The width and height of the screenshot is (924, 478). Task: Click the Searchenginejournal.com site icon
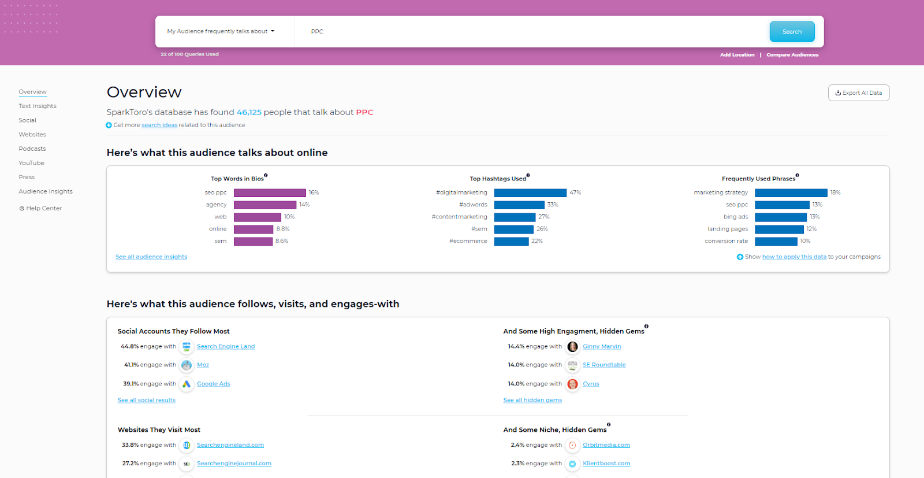[187, 464]
